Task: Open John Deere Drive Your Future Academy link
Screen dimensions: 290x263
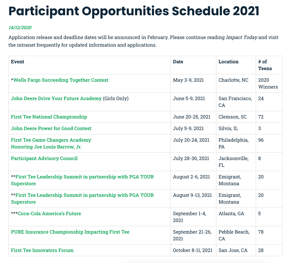Action: tap(56, 98)
